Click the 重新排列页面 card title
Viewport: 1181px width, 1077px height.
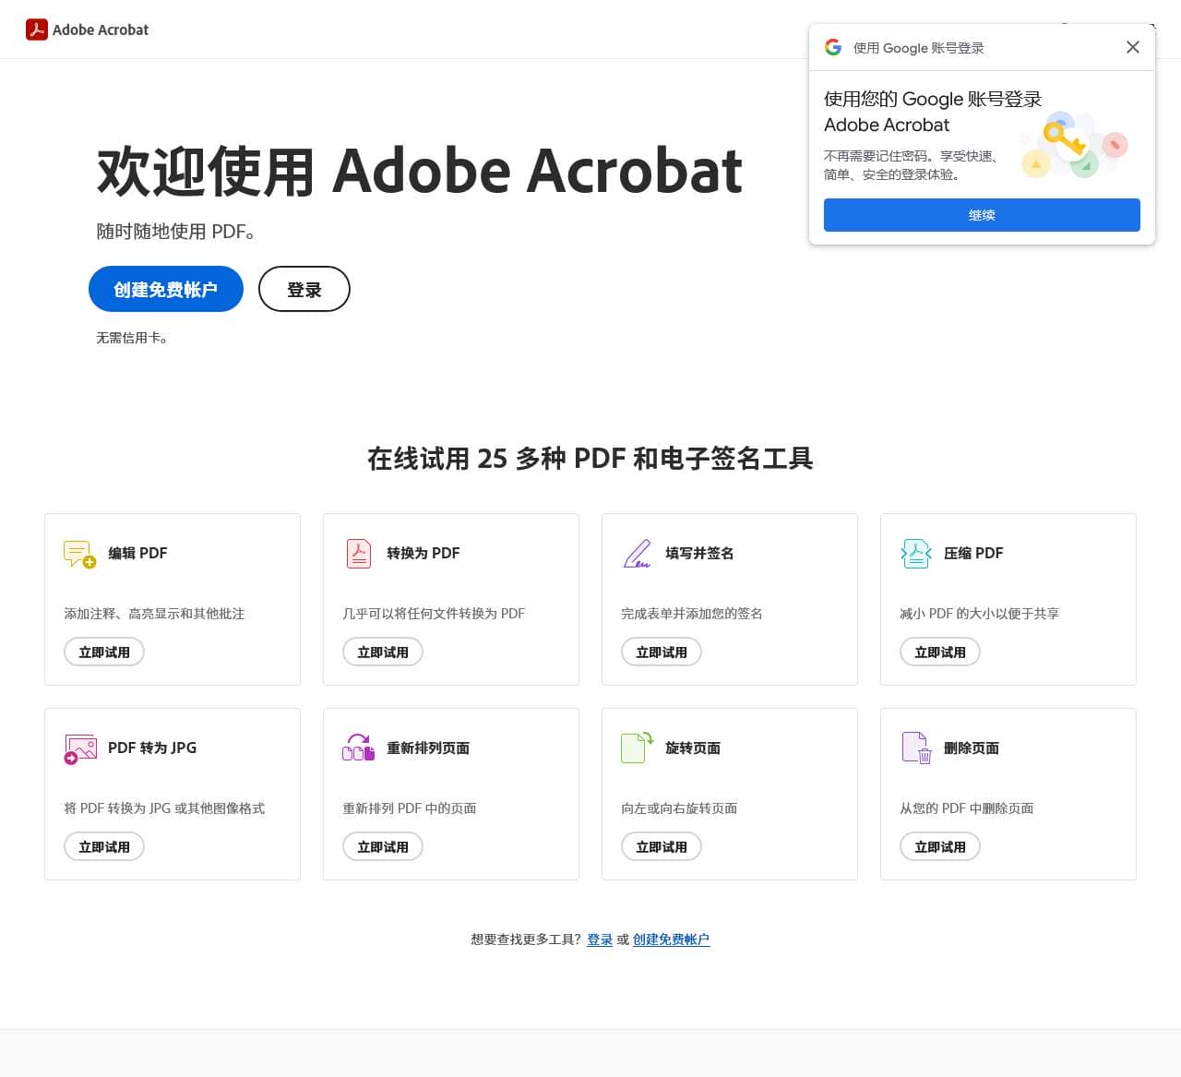tap(428, 748)
